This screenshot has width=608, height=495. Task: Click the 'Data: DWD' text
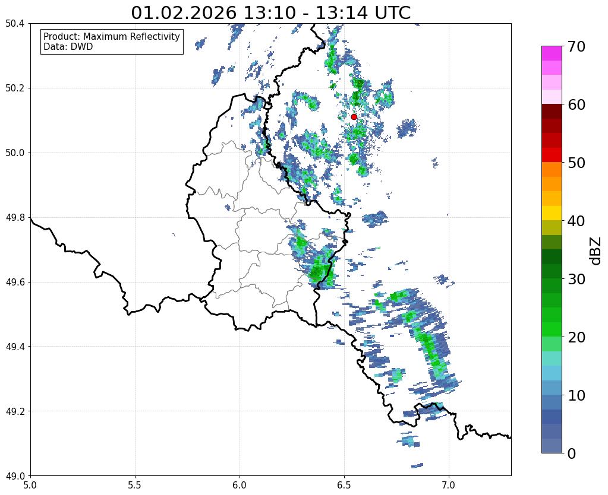click(68, 46)
